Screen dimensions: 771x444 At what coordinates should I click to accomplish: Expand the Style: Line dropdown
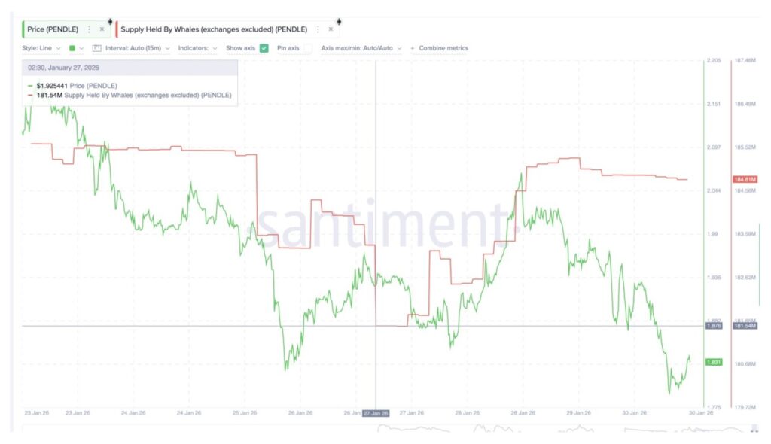[x=42, y=48]
